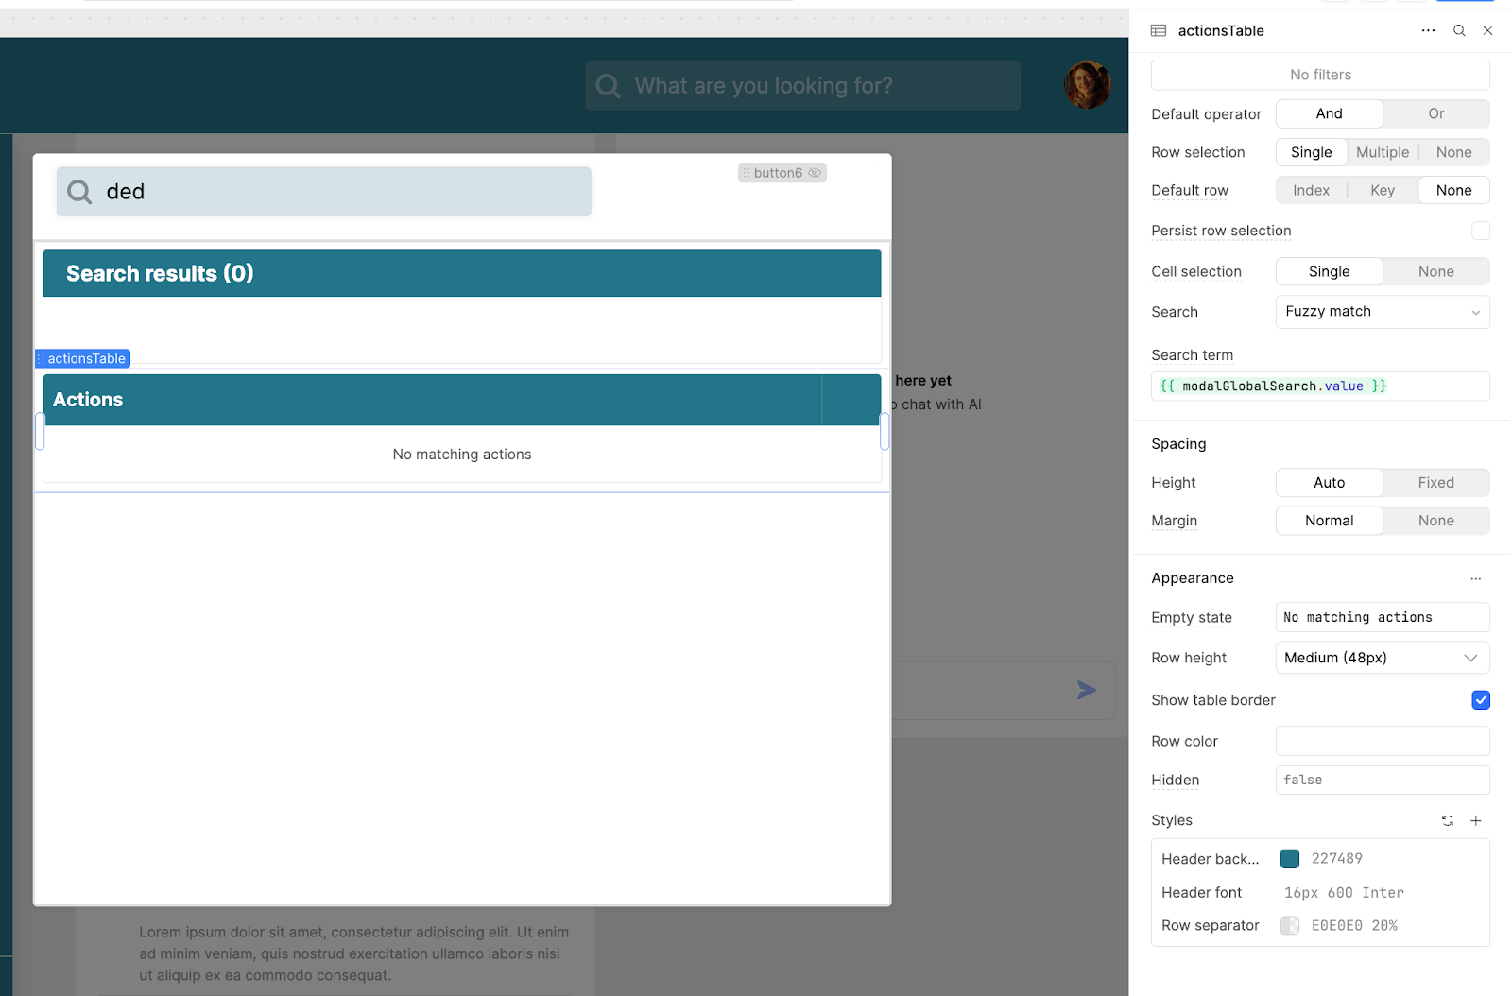Set Default operator to Or
This screenshot has height=996, width=1512.
1435,113
